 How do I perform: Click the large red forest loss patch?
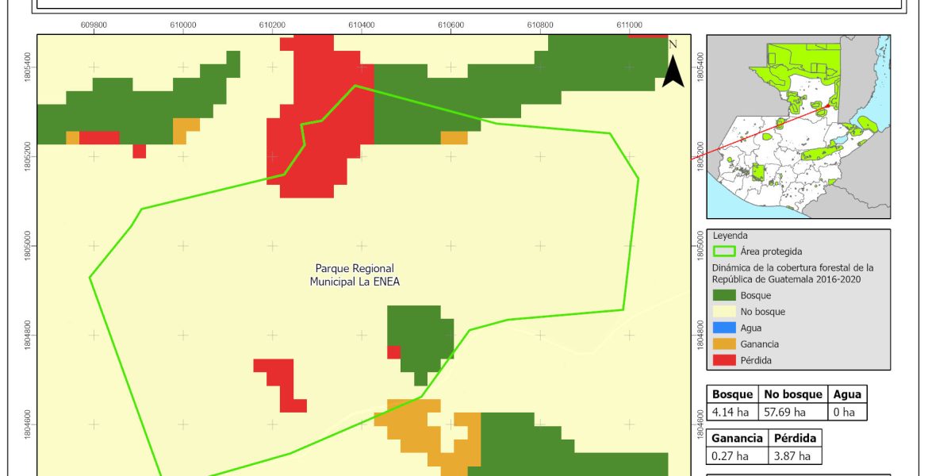[321, 119]
